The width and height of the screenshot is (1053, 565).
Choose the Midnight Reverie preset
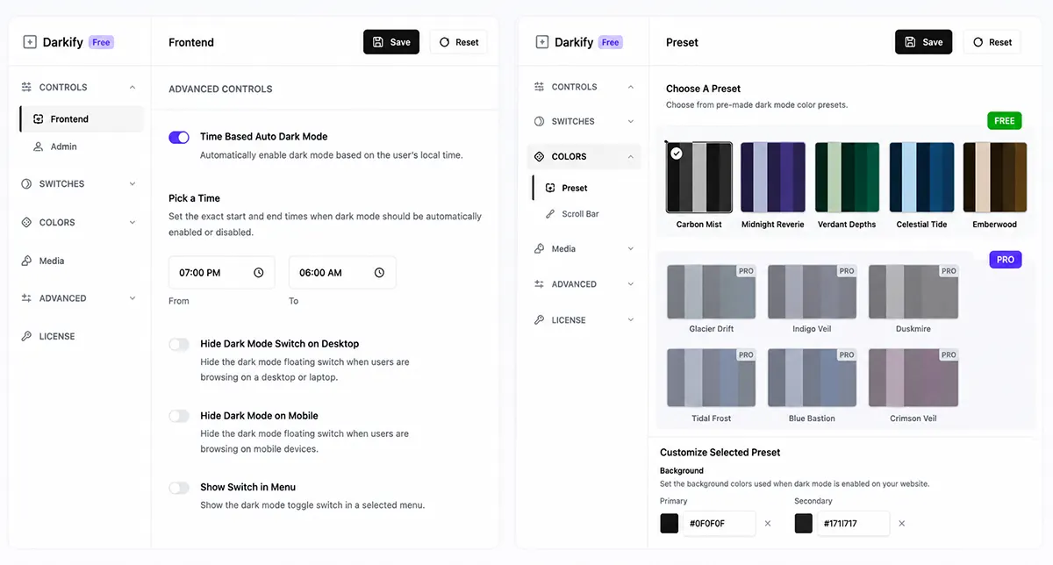coord(773,177)
